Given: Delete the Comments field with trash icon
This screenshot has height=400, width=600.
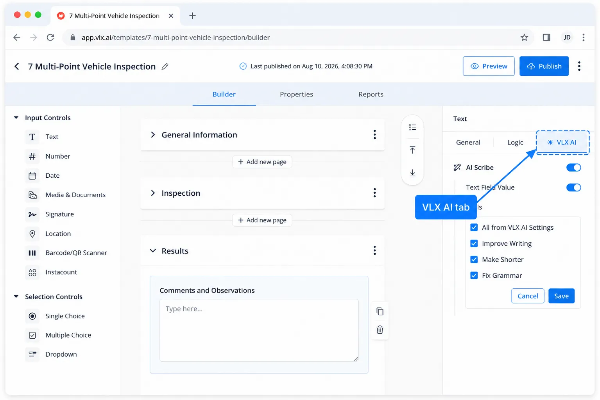Looking at the screenshot, I should [380, 330].
